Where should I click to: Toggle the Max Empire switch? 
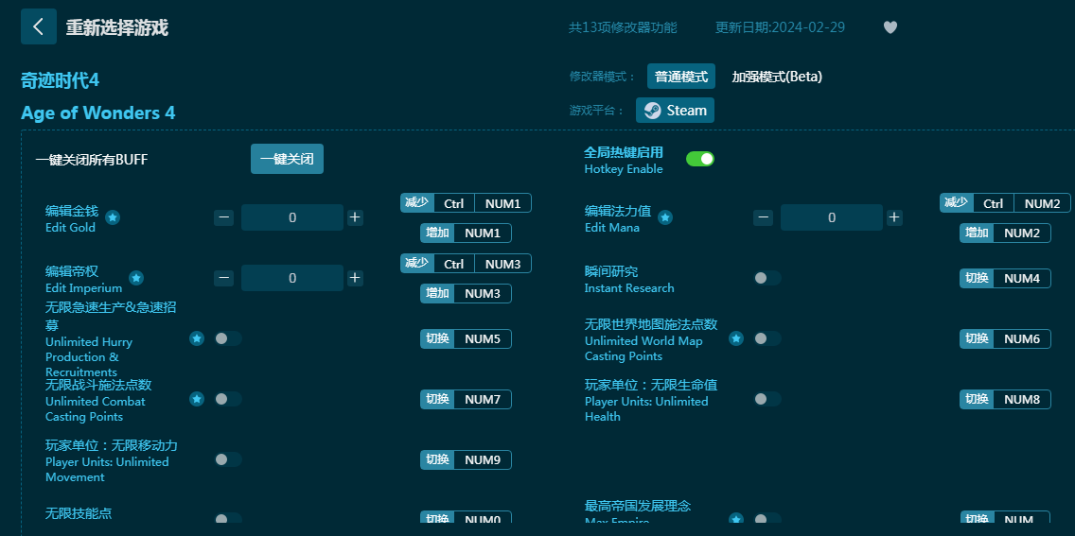click(767, 519)
